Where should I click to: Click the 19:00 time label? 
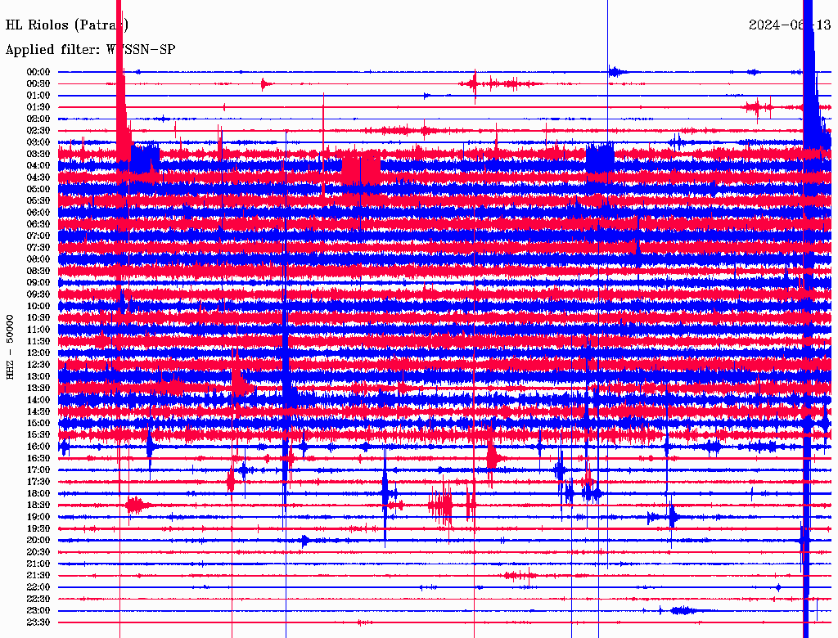[38, 517]
